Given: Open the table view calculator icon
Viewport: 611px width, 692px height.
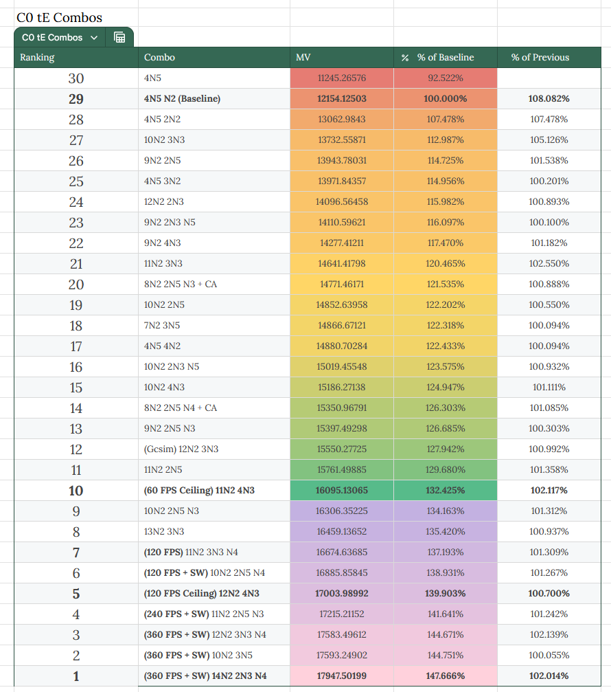Looking at the screenshot, I should click(x=119, y=38).
